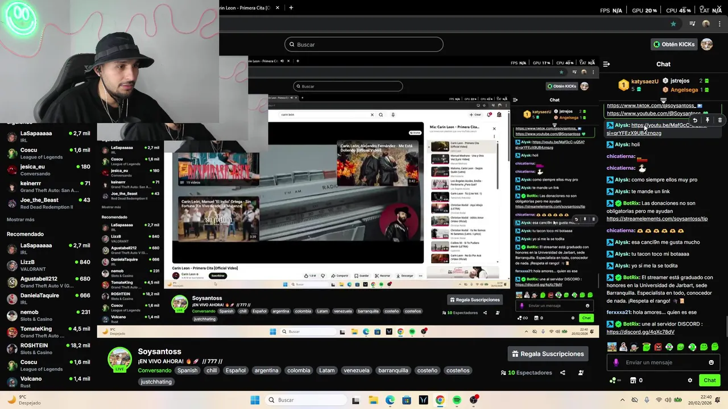Open ROSHTEIN channel in sidebar
This screenshot has height=409, width=728.
coord(48,348)
